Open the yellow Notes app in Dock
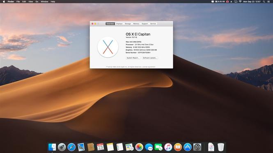 110,147
